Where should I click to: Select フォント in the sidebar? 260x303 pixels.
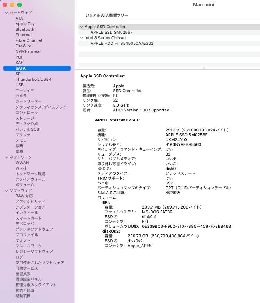[23, 241]
